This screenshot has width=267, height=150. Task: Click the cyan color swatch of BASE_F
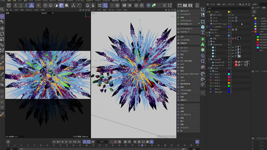229,74
